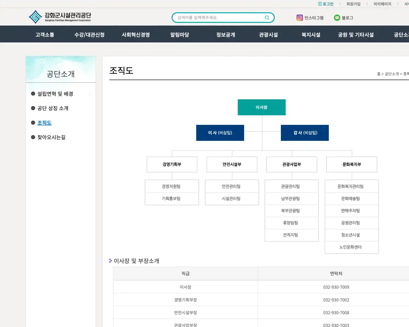Open the 복지시설 section
Screen dimensions: 409x327
[x=310, y=34]
